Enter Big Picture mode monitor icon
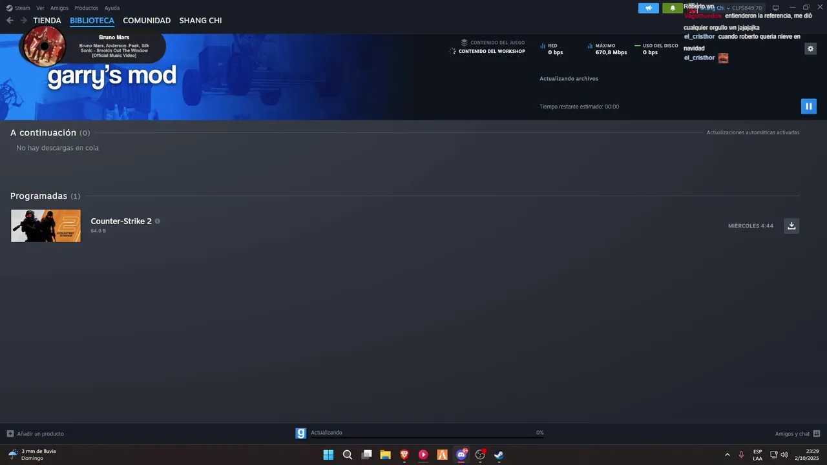Viewport: 827px width, 465px height. 775,8
